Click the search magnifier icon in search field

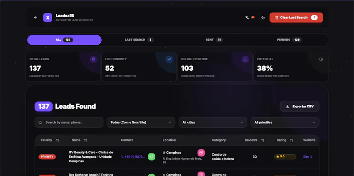pos(40,122)
